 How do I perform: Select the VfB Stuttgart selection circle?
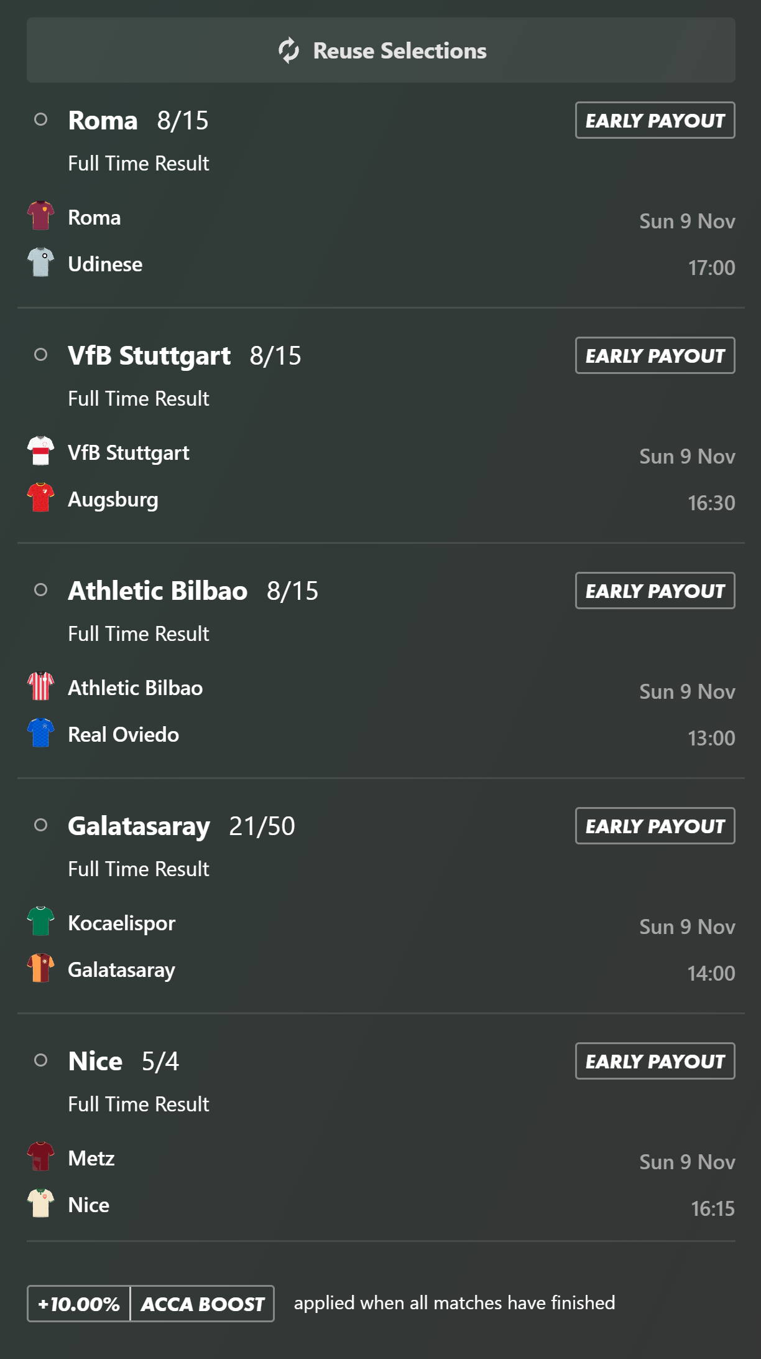40,355
